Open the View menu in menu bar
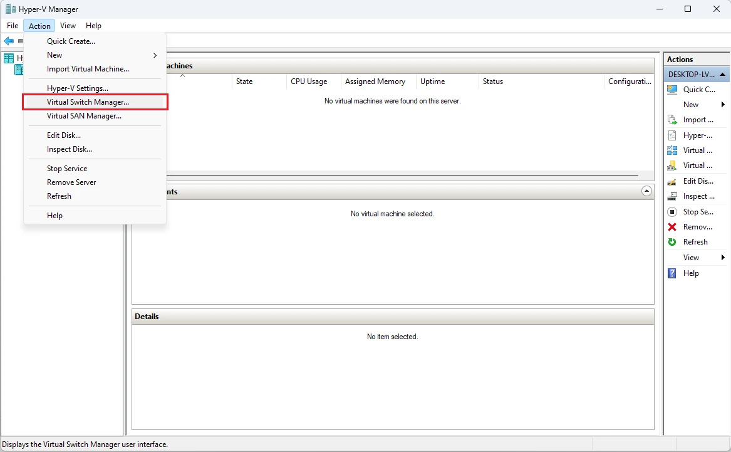 (68, 26)
